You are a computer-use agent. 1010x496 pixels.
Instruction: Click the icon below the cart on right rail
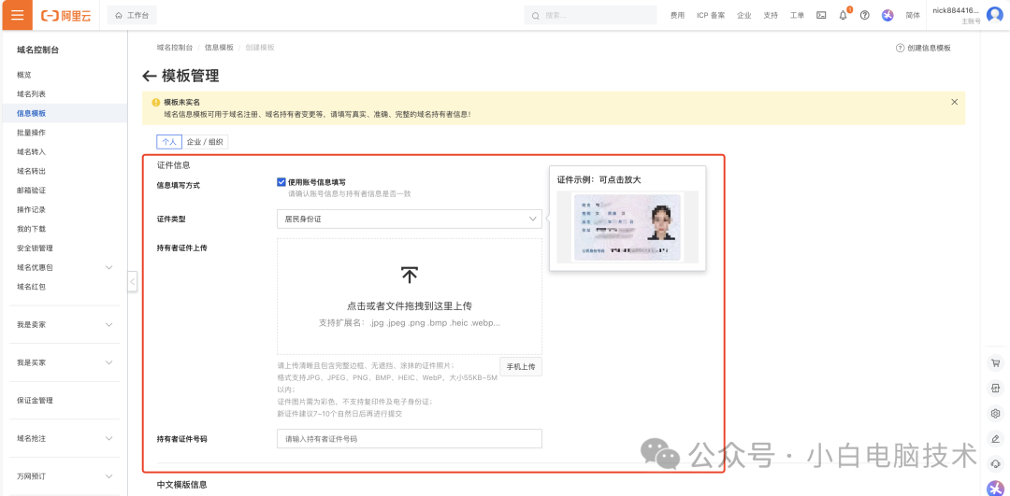click(x=995, y=388)
